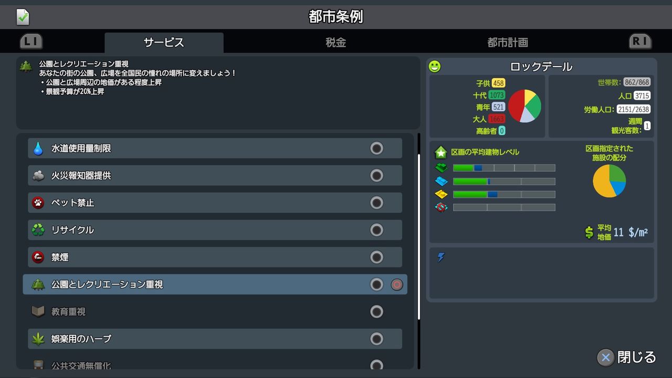This screenshot has height=378, width=672.
Task: Click the book icon for 教育重視
Action: [38, 311]
